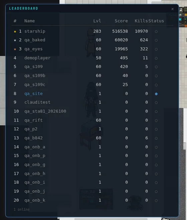Click the Status column header

(156, 21)
